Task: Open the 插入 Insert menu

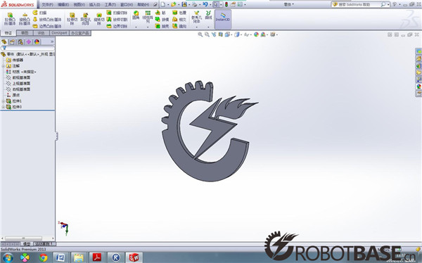Action: tap(95, 5)
